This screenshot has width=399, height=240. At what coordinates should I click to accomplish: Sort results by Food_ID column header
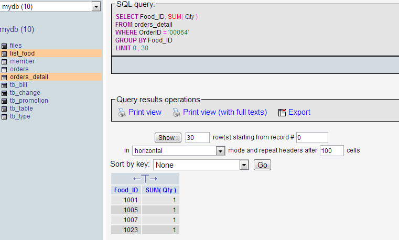(x=126, y=190)
